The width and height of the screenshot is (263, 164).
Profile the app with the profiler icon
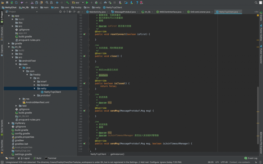(105, 2)
